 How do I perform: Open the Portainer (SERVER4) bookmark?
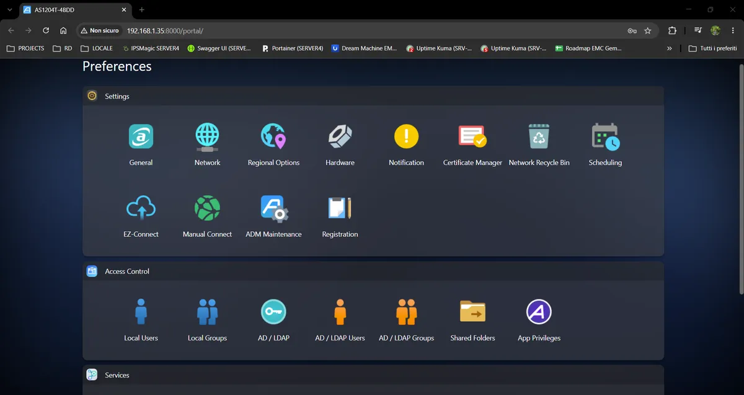click(293, 48)
